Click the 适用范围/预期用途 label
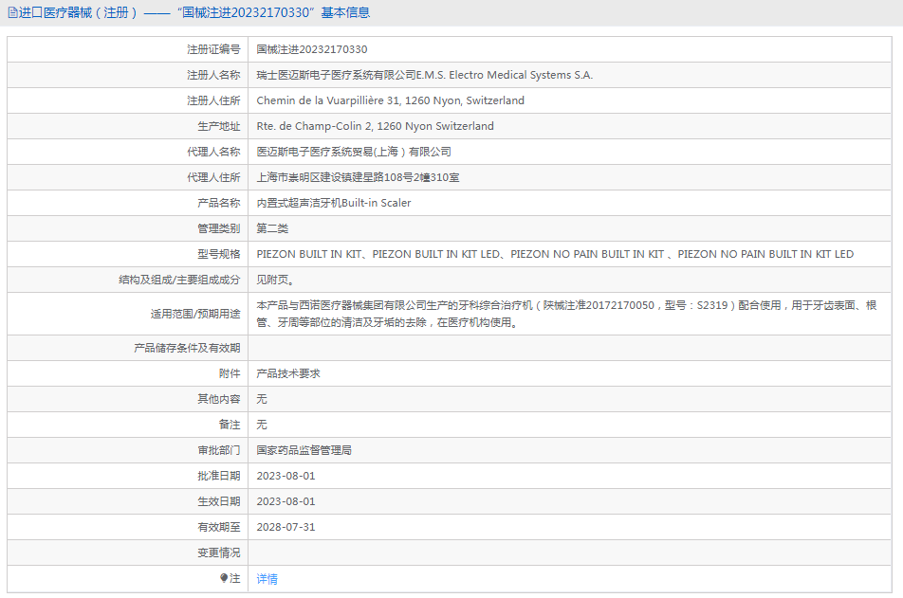Image resolution: width=903 pixels, height=598 pixels. click(x=195, y=314)
